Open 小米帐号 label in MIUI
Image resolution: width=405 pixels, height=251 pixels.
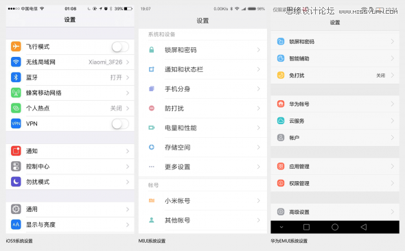click(178, 201)
